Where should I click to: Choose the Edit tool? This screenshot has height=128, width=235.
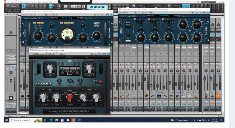pyautogui.click(x=36, y=6)
